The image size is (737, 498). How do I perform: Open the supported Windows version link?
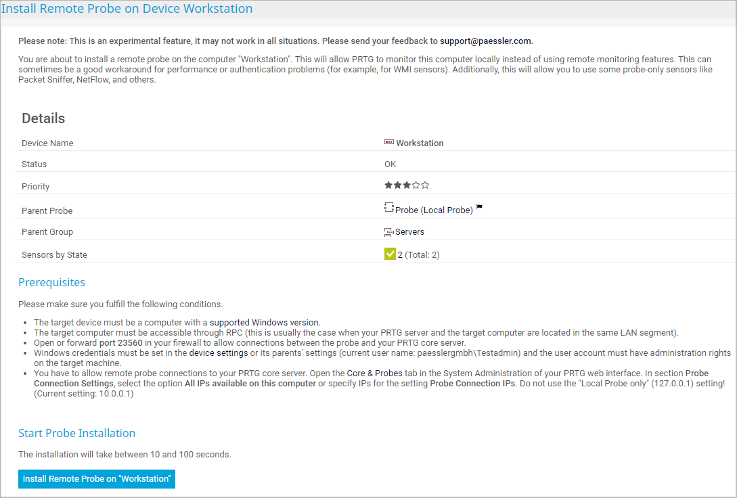coord(264,322)
